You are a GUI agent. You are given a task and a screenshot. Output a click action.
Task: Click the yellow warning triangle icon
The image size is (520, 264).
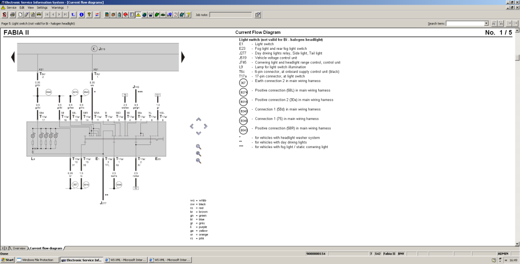(138, 15)
